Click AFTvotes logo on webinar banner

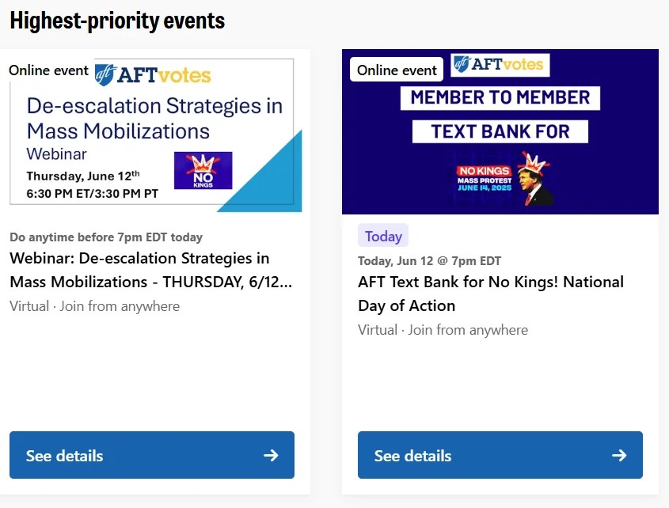tap(153, 75)
